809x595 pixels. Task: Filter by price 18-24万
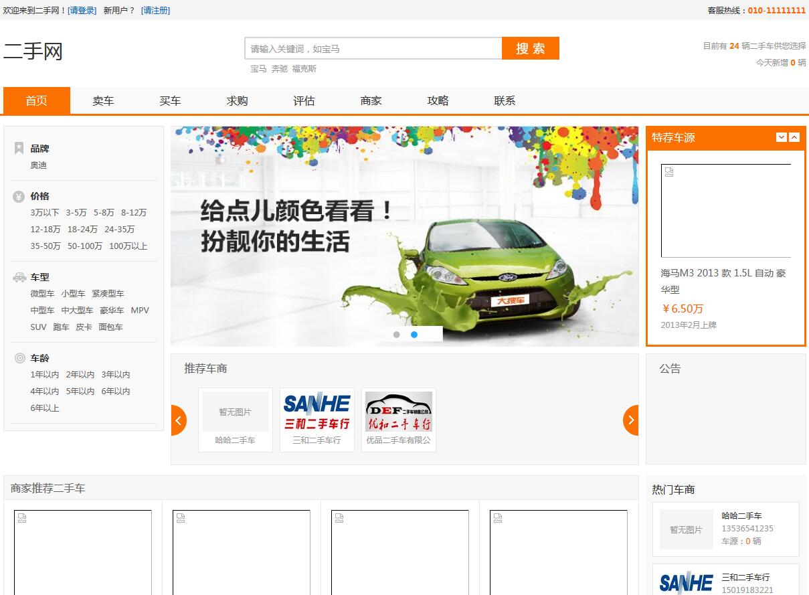pos(82,230)
